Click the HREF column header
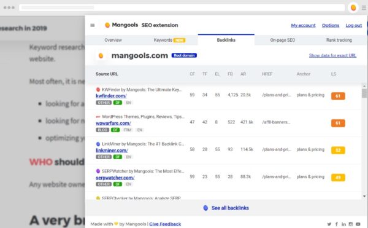368x228 pixels. (267, 74)
